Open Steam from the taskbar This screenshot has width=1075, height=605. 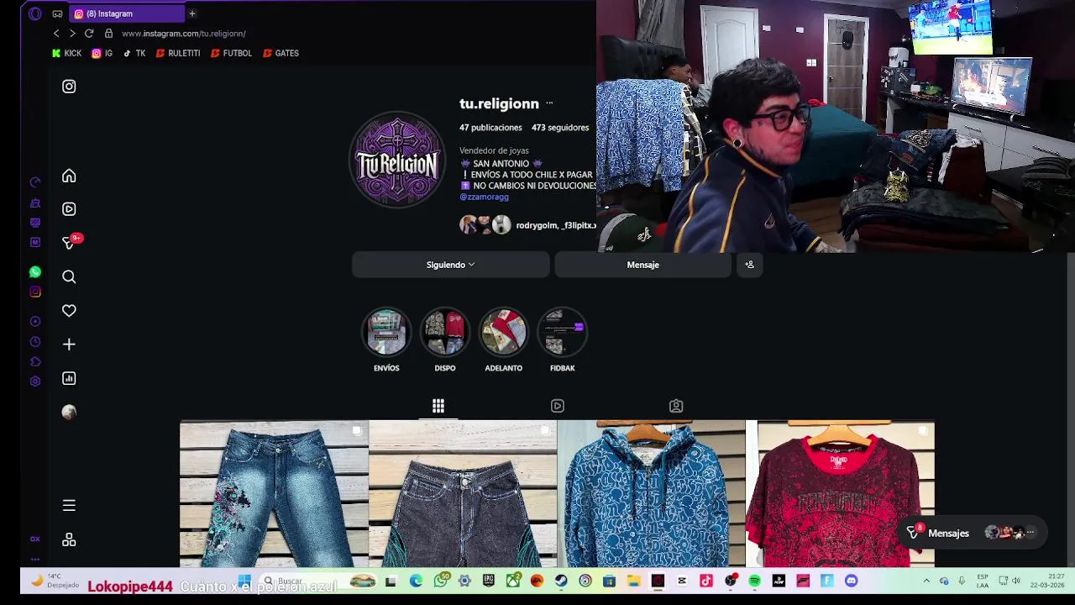tap(561, 581)
